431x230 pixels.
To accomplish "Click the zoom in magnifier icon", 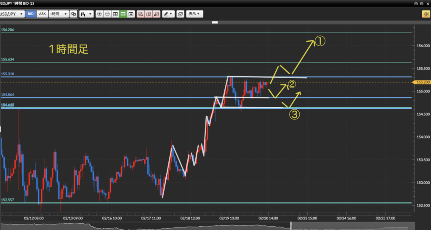I will [x=99, y=14].
